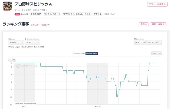Click the クラス: コア tag

(x=36, y=14)
